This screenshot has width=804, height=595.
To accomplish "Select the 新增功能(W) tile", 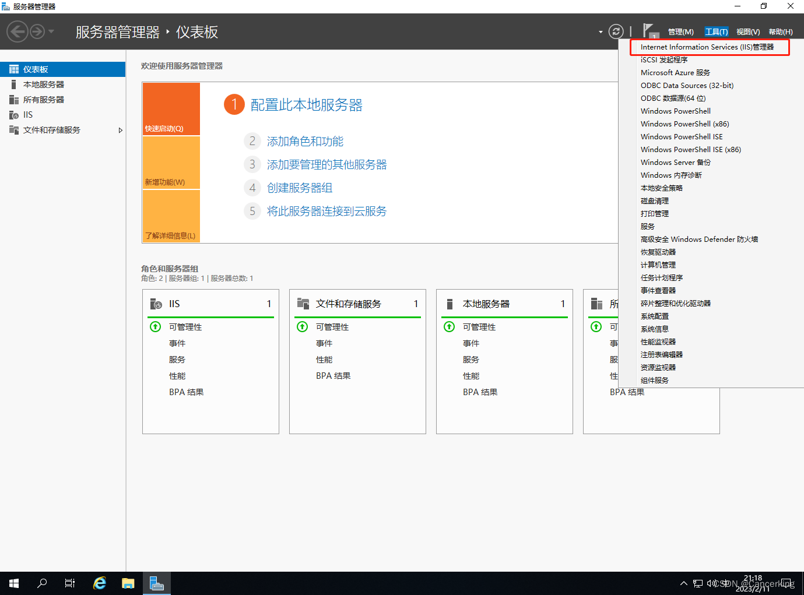I will (x=171, y=163).
